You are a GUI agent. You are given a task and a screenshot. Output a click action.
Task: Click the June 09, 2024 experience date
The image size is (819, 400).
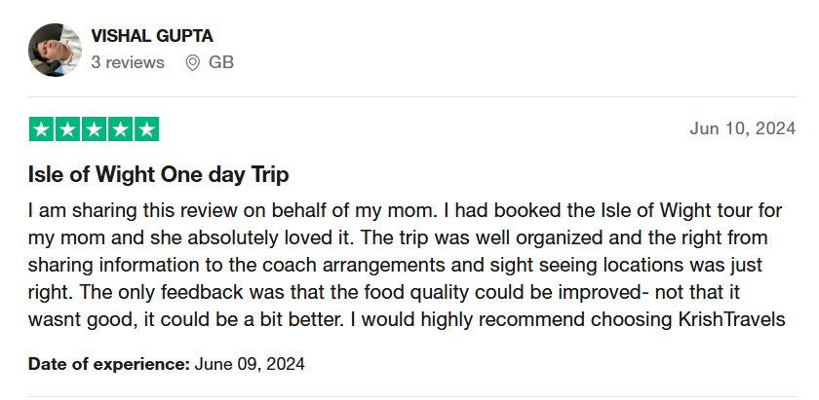250,364
